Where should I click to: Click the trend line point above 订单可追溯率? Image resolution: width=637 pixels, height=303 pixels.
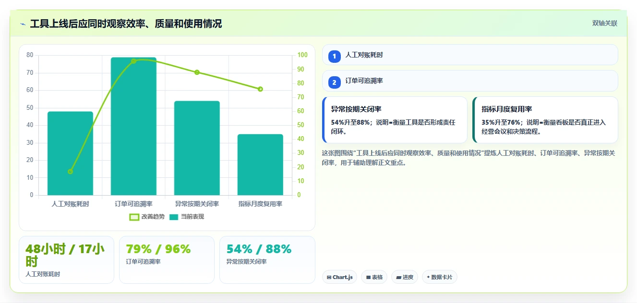pos(133,61)
